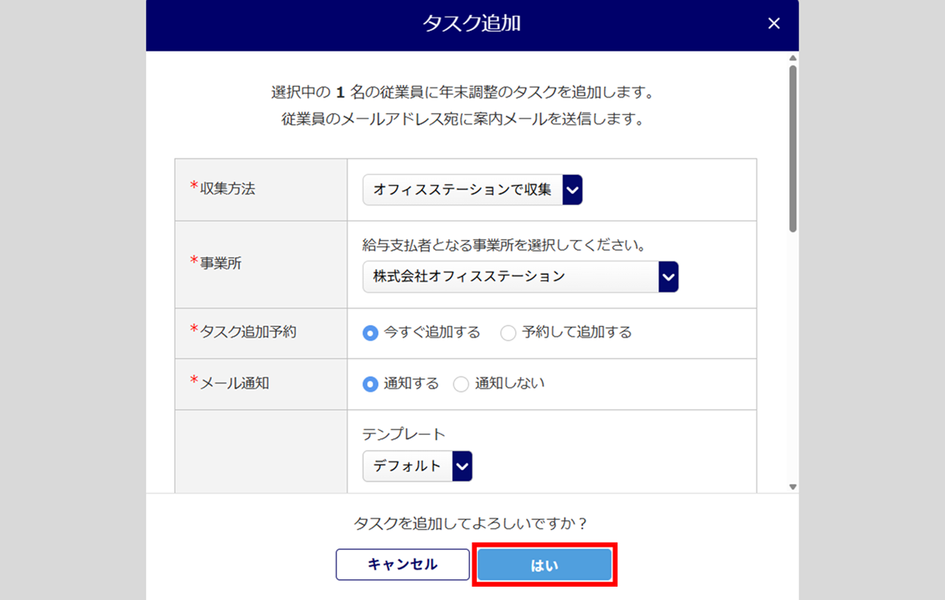Confirm by clicking the はい button
Image resolution: width=945 pixels, height=600 pixels.
point(545,565)
